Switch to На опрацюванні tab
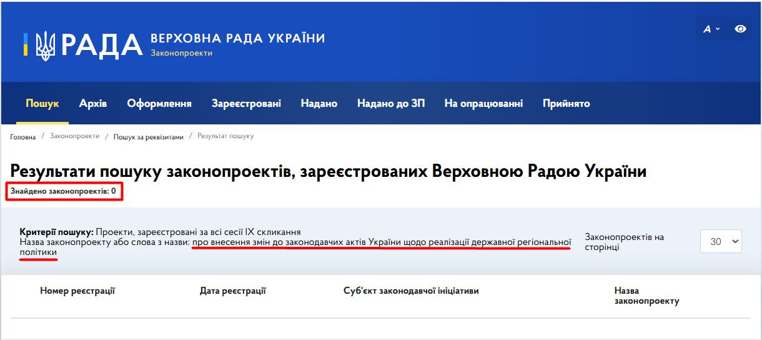 coord(483,103)
